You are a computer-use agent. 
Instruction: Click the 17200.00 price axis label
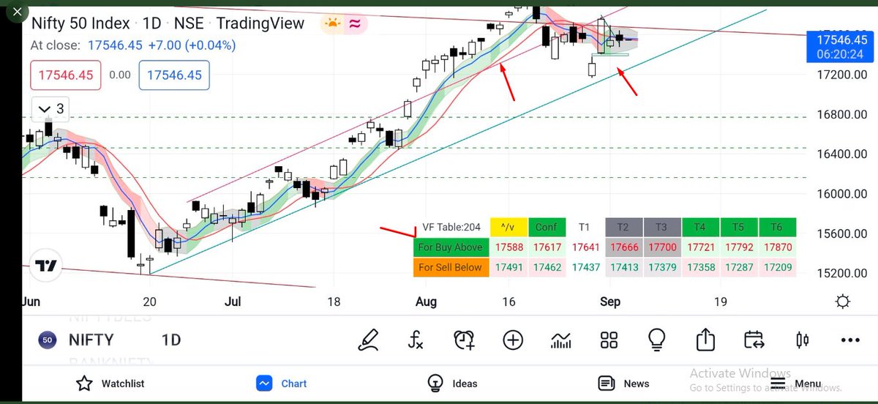(841, 75)
